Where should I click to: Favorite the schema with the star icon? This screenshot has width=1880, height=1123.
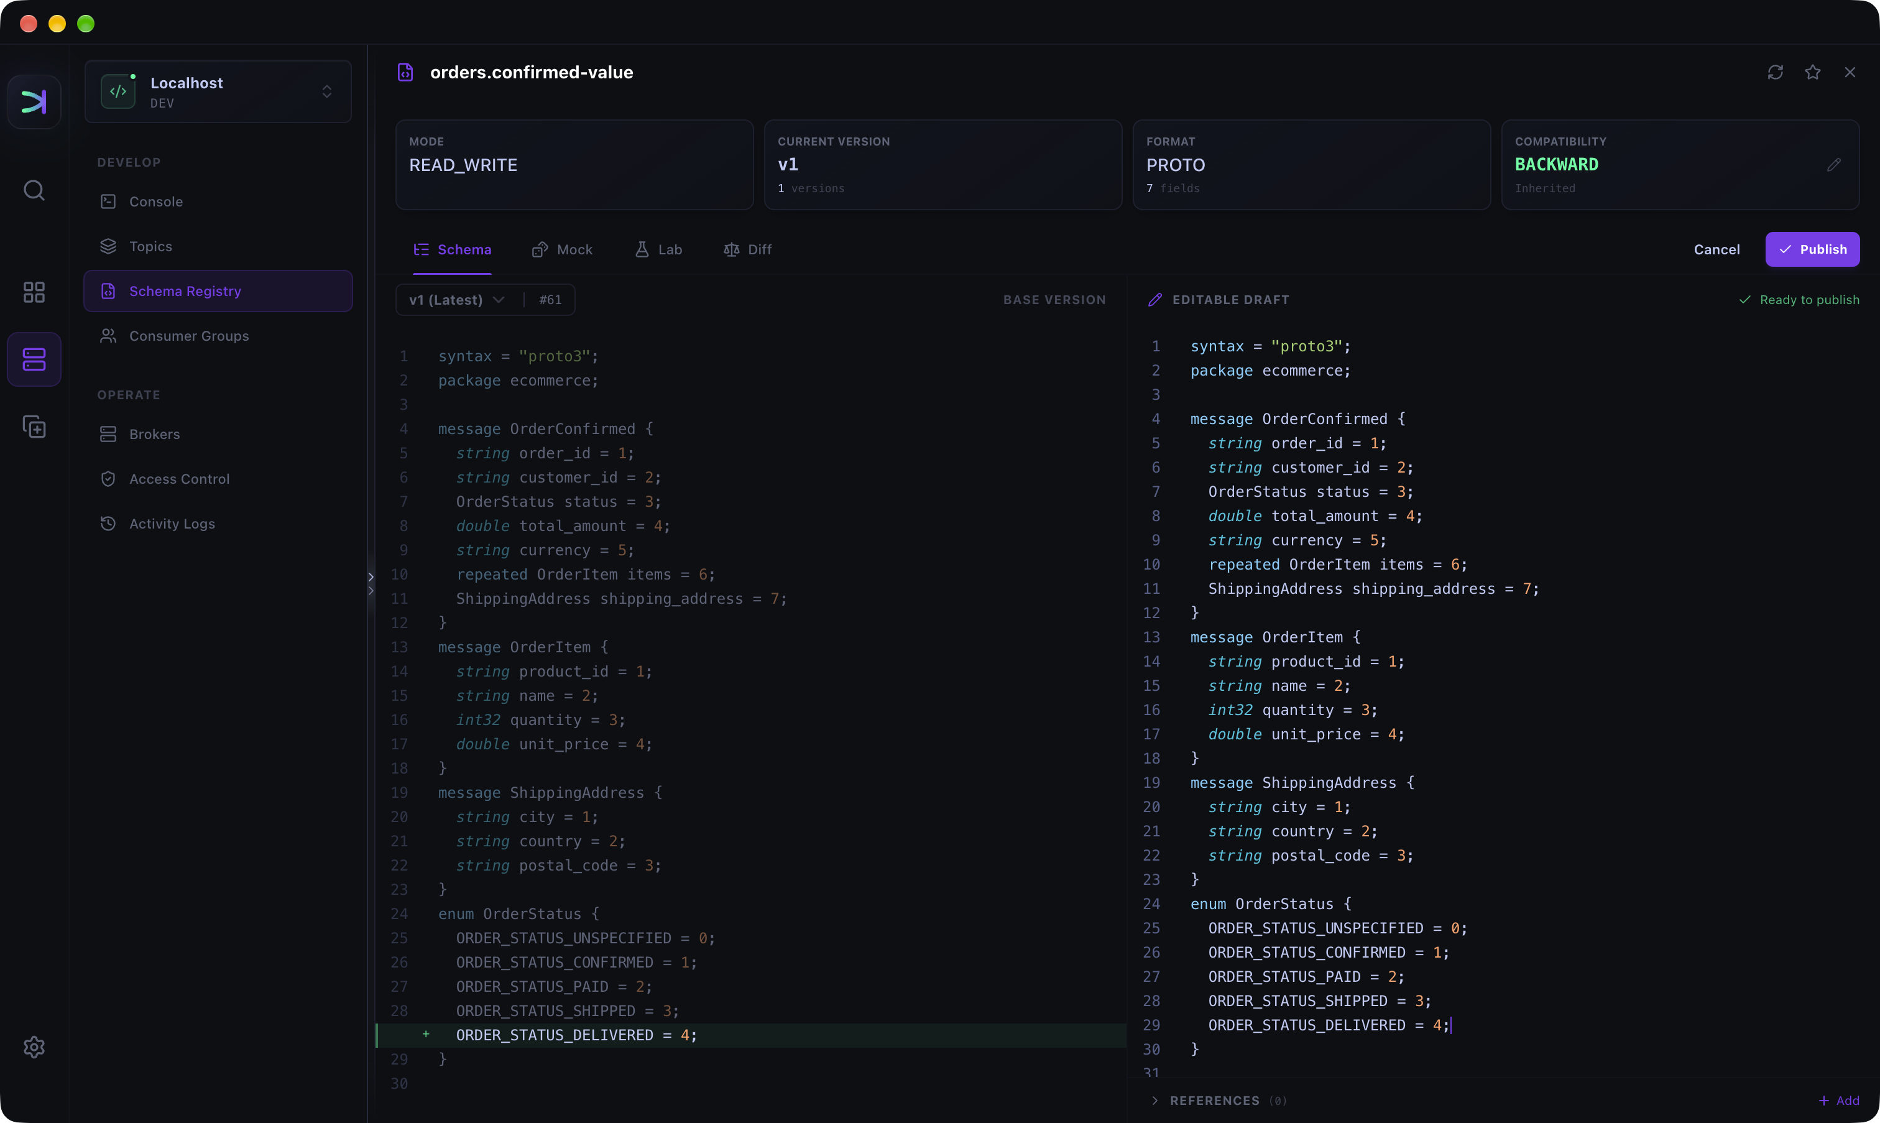pyautogui.click(x=1812, y=72)
